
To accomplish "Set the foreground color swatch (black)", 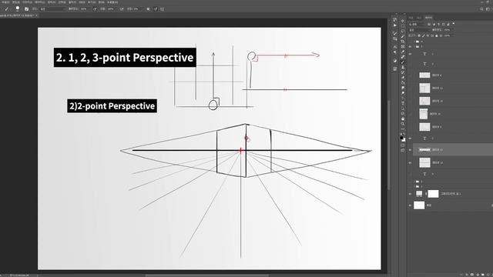I will pos(401,137).
